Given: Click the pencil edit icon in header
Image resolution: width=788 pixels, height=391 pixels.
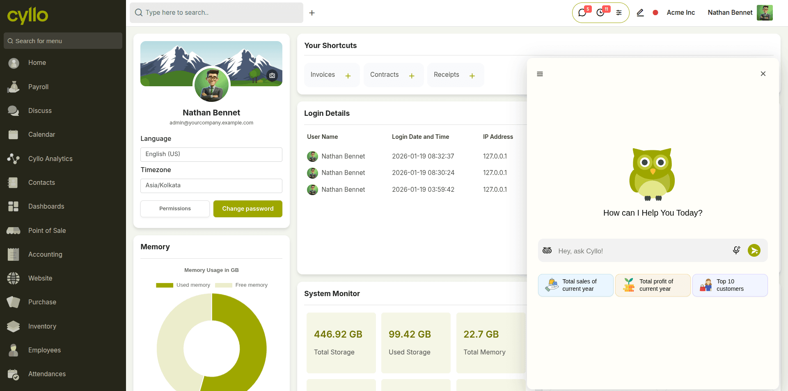Looking at the screenshot, I should [640, 13].
